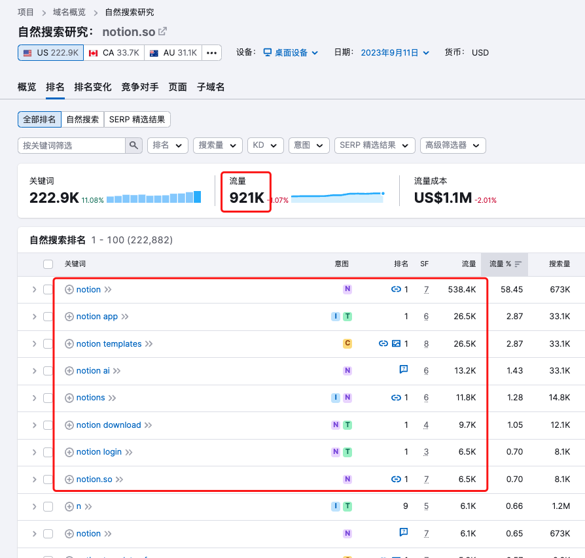Click the external link icon beside notion.so
This screenshot has width=585, height=558.
coord(163,31)
